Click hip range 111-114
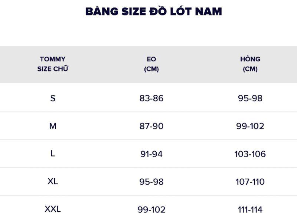Viewport: 297px width, 222px height. click(x=250, y=209)
